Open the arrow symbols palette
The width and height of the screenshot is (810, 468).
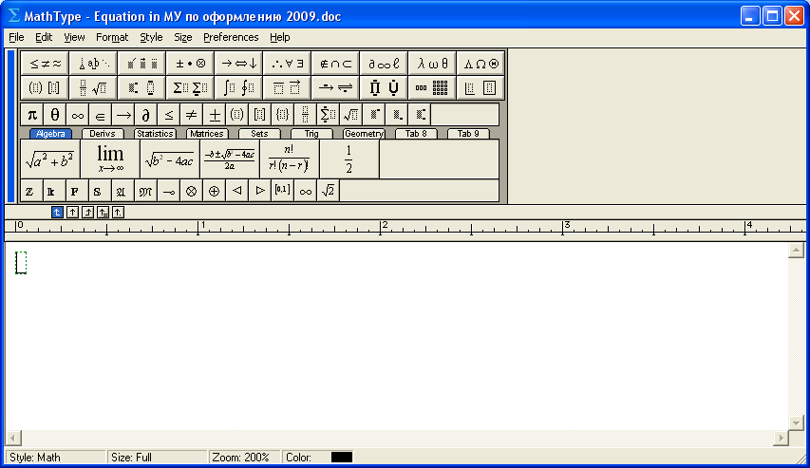tap(239, 64)
